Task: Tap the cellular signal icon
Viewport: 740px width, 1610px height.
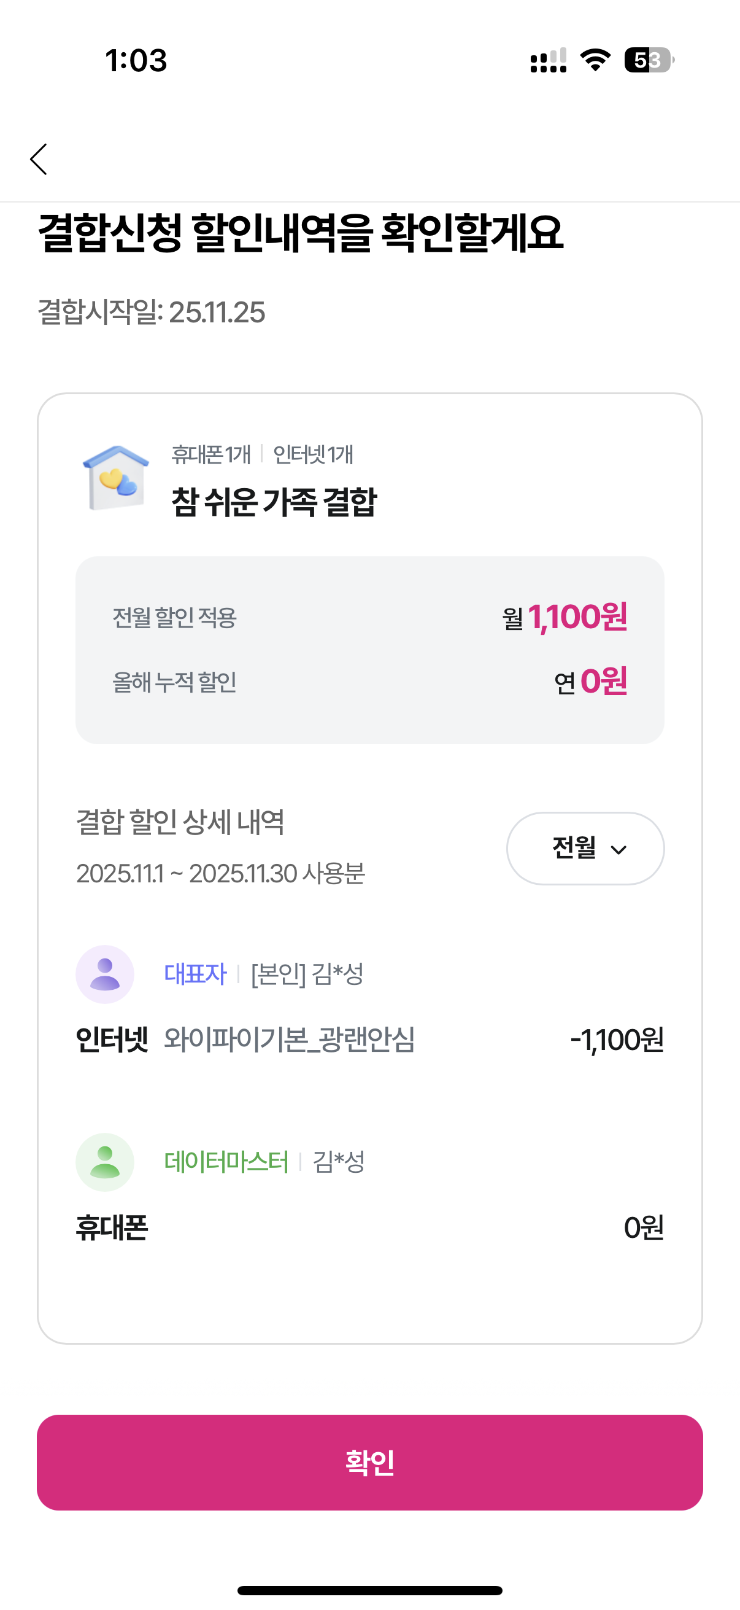Action: pyautogui.click(x=549, y=61)
